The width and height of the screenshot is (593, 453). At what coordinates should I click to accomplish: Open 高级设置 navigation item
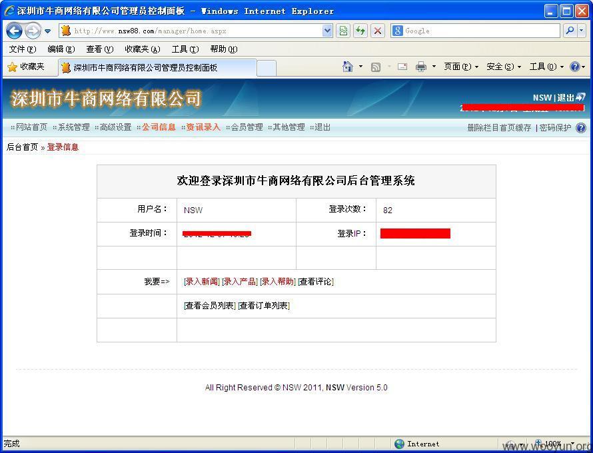tap(115, 127)
